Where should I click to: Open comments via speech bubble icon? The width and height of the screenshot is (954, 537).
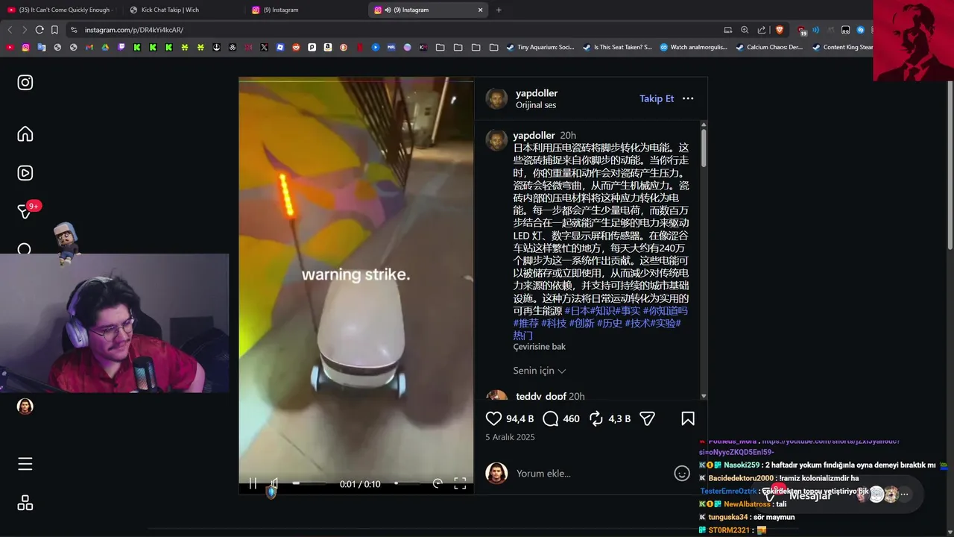[x=551, y=418]
